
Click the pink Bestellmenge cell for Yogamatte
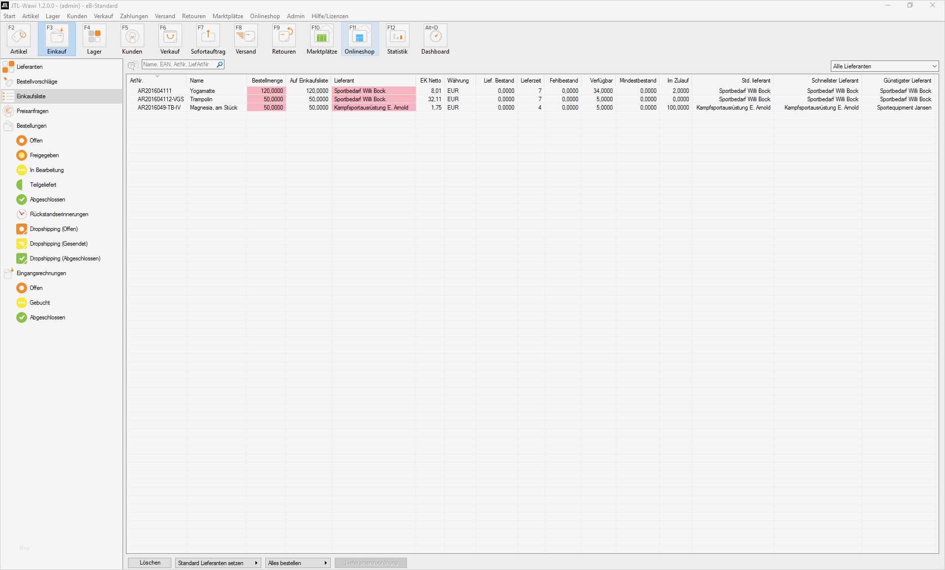click(x=266, y=91)
